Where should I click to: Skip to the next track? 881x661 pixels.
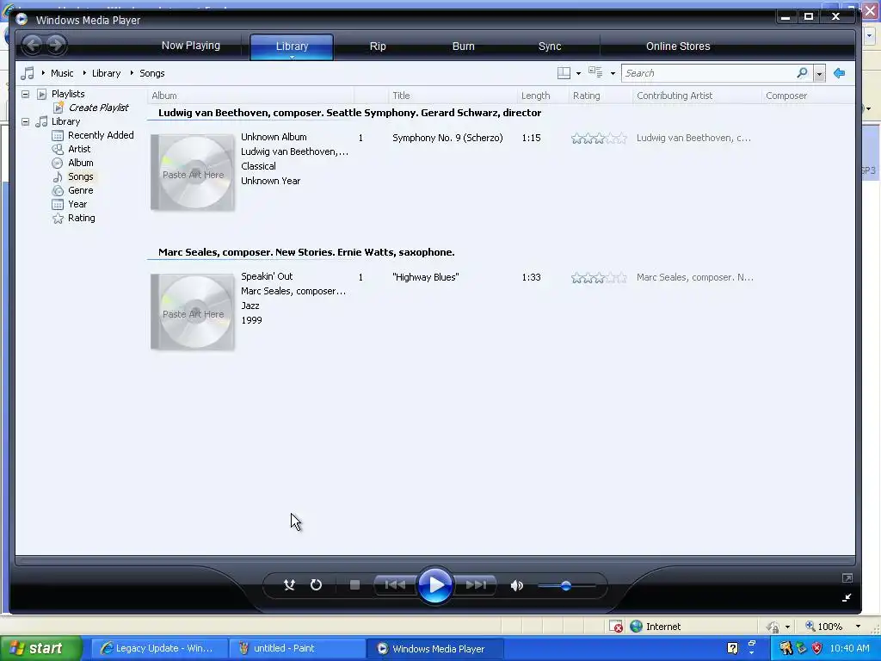[475, 585]
